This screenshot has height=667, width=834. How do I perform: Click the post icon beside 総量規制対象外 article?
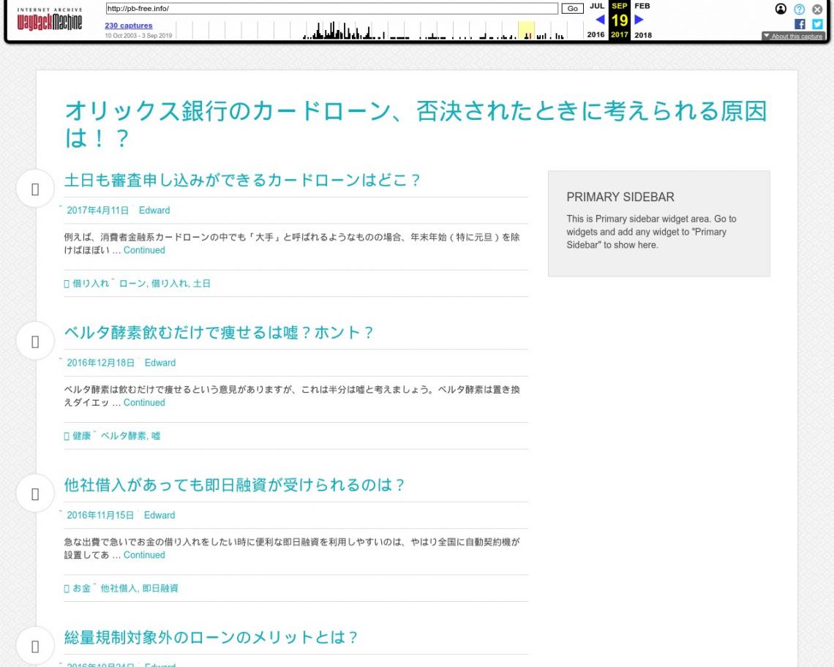click(35, 647)
